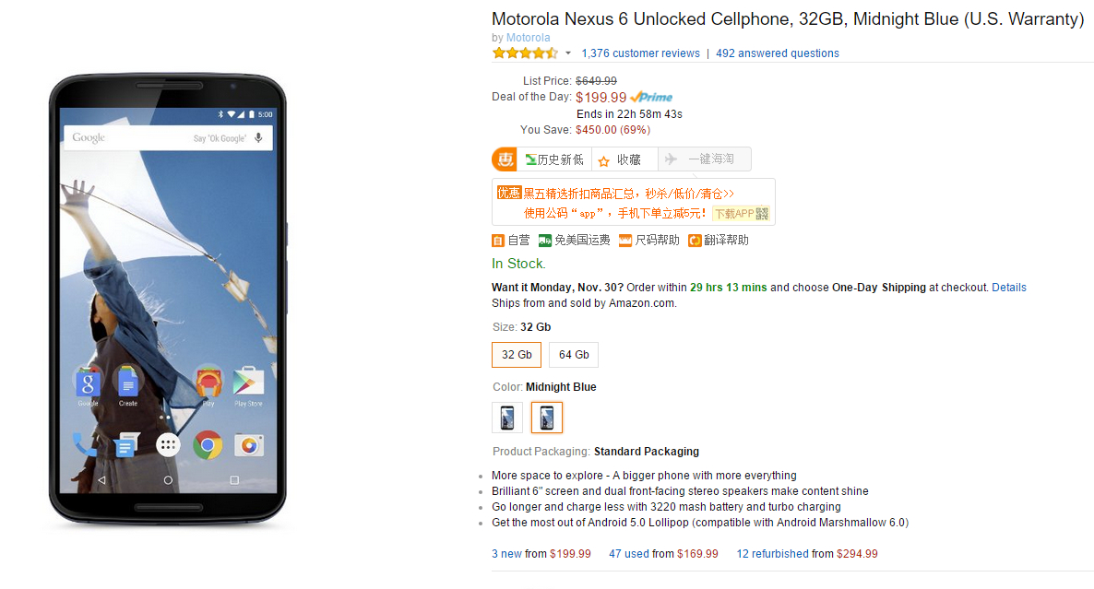Click the airplane 一键海淘 icon
This screenshot has height=589, width=1094.
[x=672, y=159]
